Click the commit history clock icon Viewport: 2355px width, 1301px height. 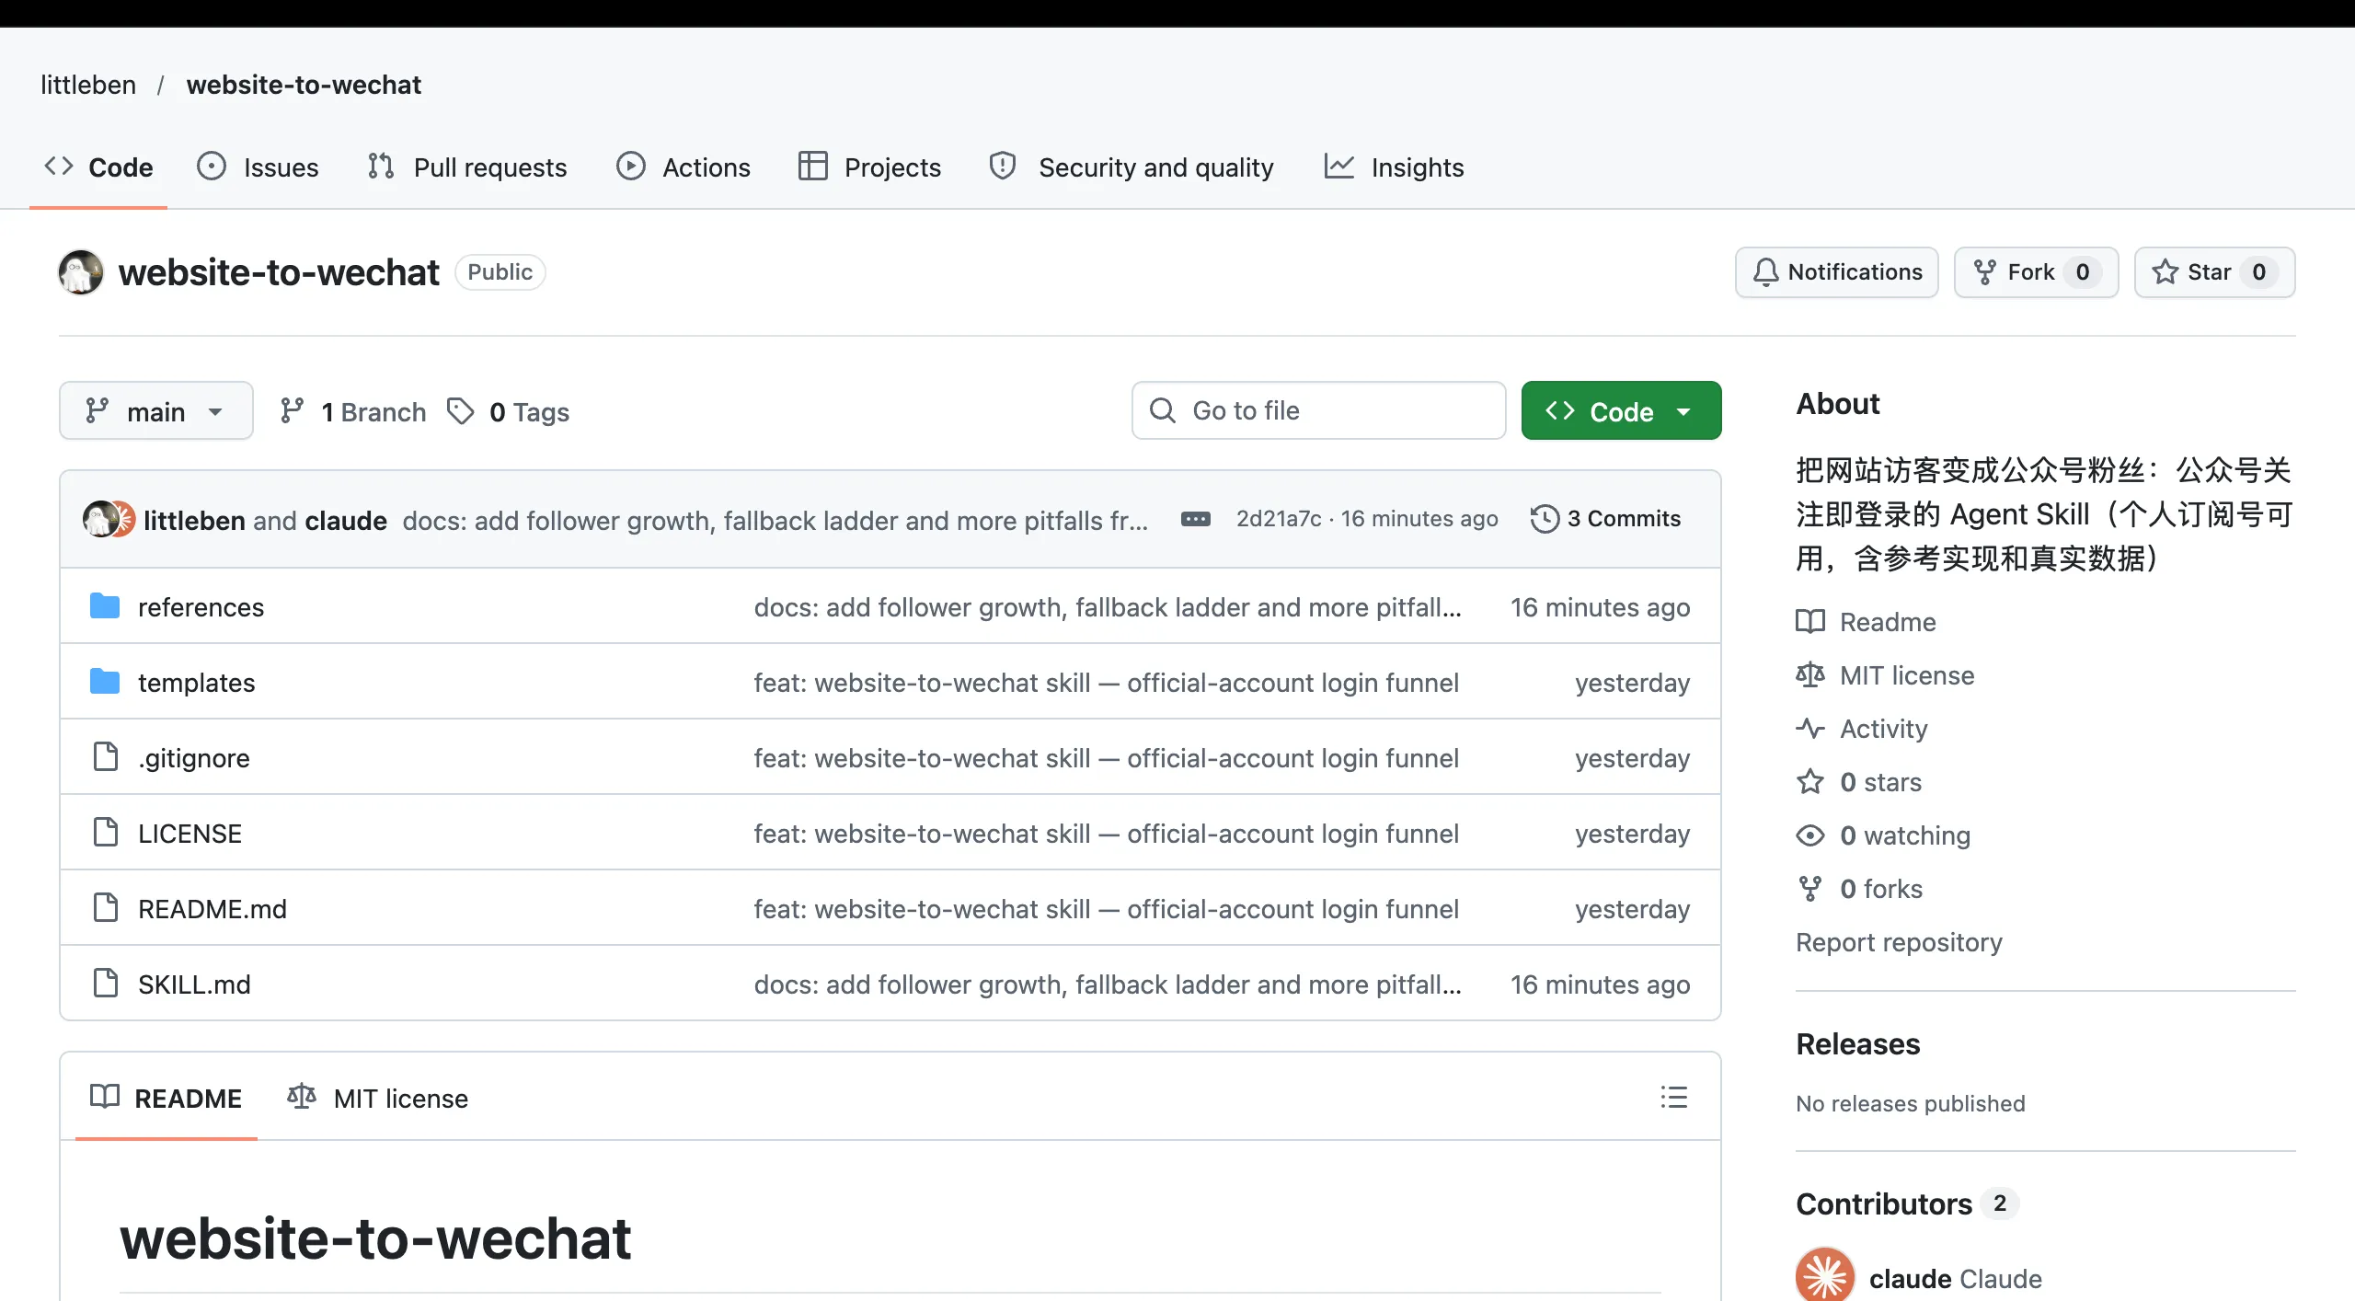click(x=1545, y=519)
